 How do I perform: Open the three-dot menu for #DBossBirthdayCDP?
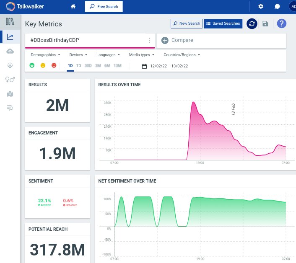click(149, 40)
